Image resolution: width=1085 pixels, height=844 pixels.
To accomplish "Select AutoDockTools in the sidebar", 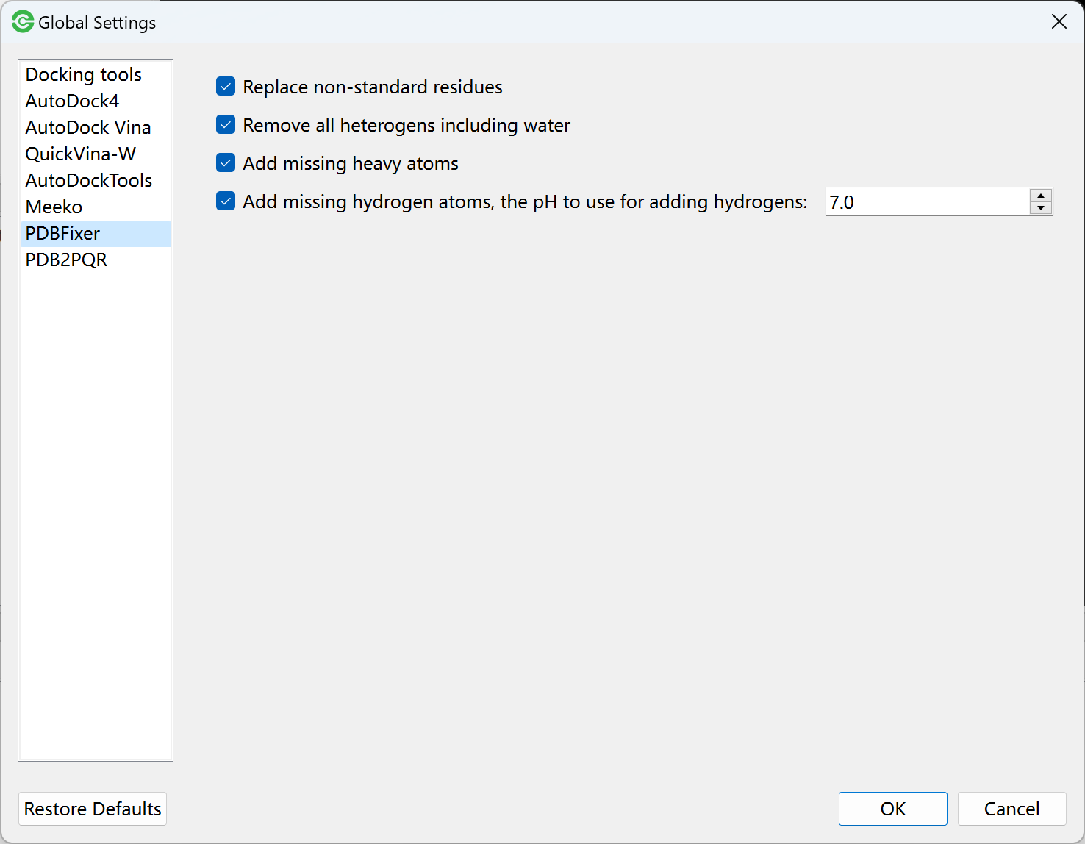I will pyautogui.click(x=96, y=180).
